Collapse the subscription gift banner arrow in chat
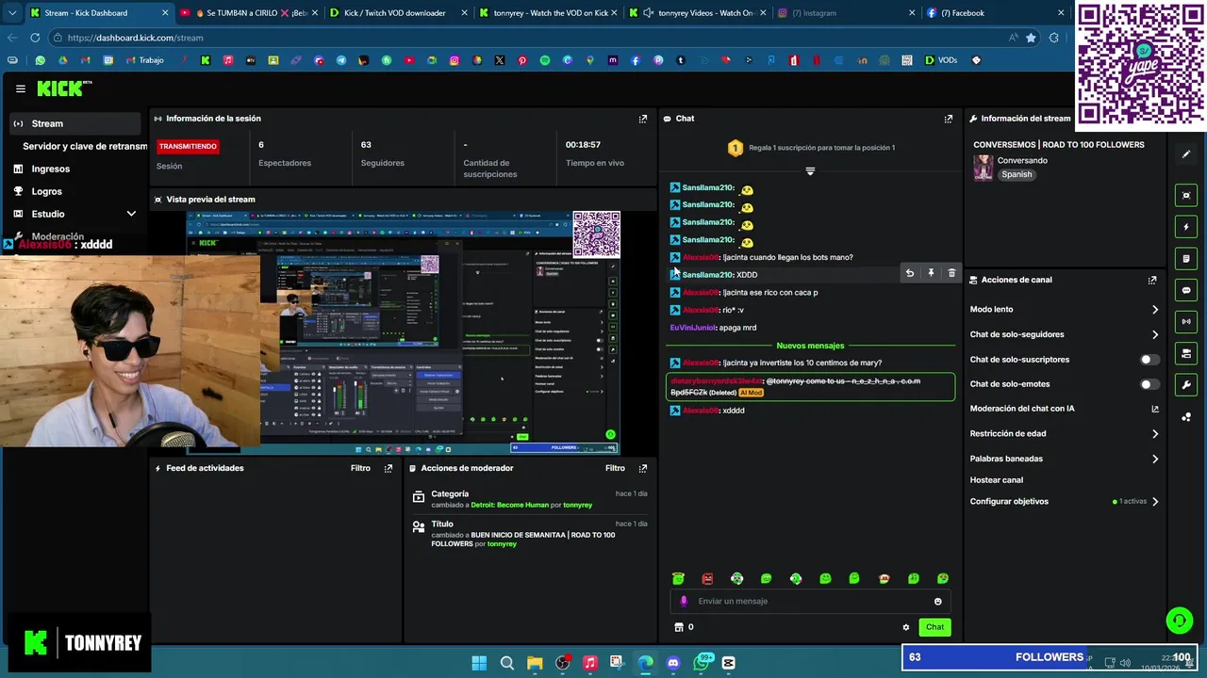 (x=810, y=171)
